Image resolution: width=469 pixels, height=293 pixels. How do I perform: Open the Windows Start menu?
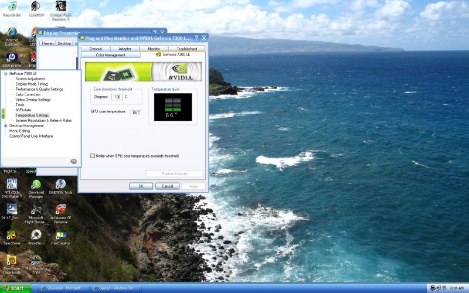point(16,288)
